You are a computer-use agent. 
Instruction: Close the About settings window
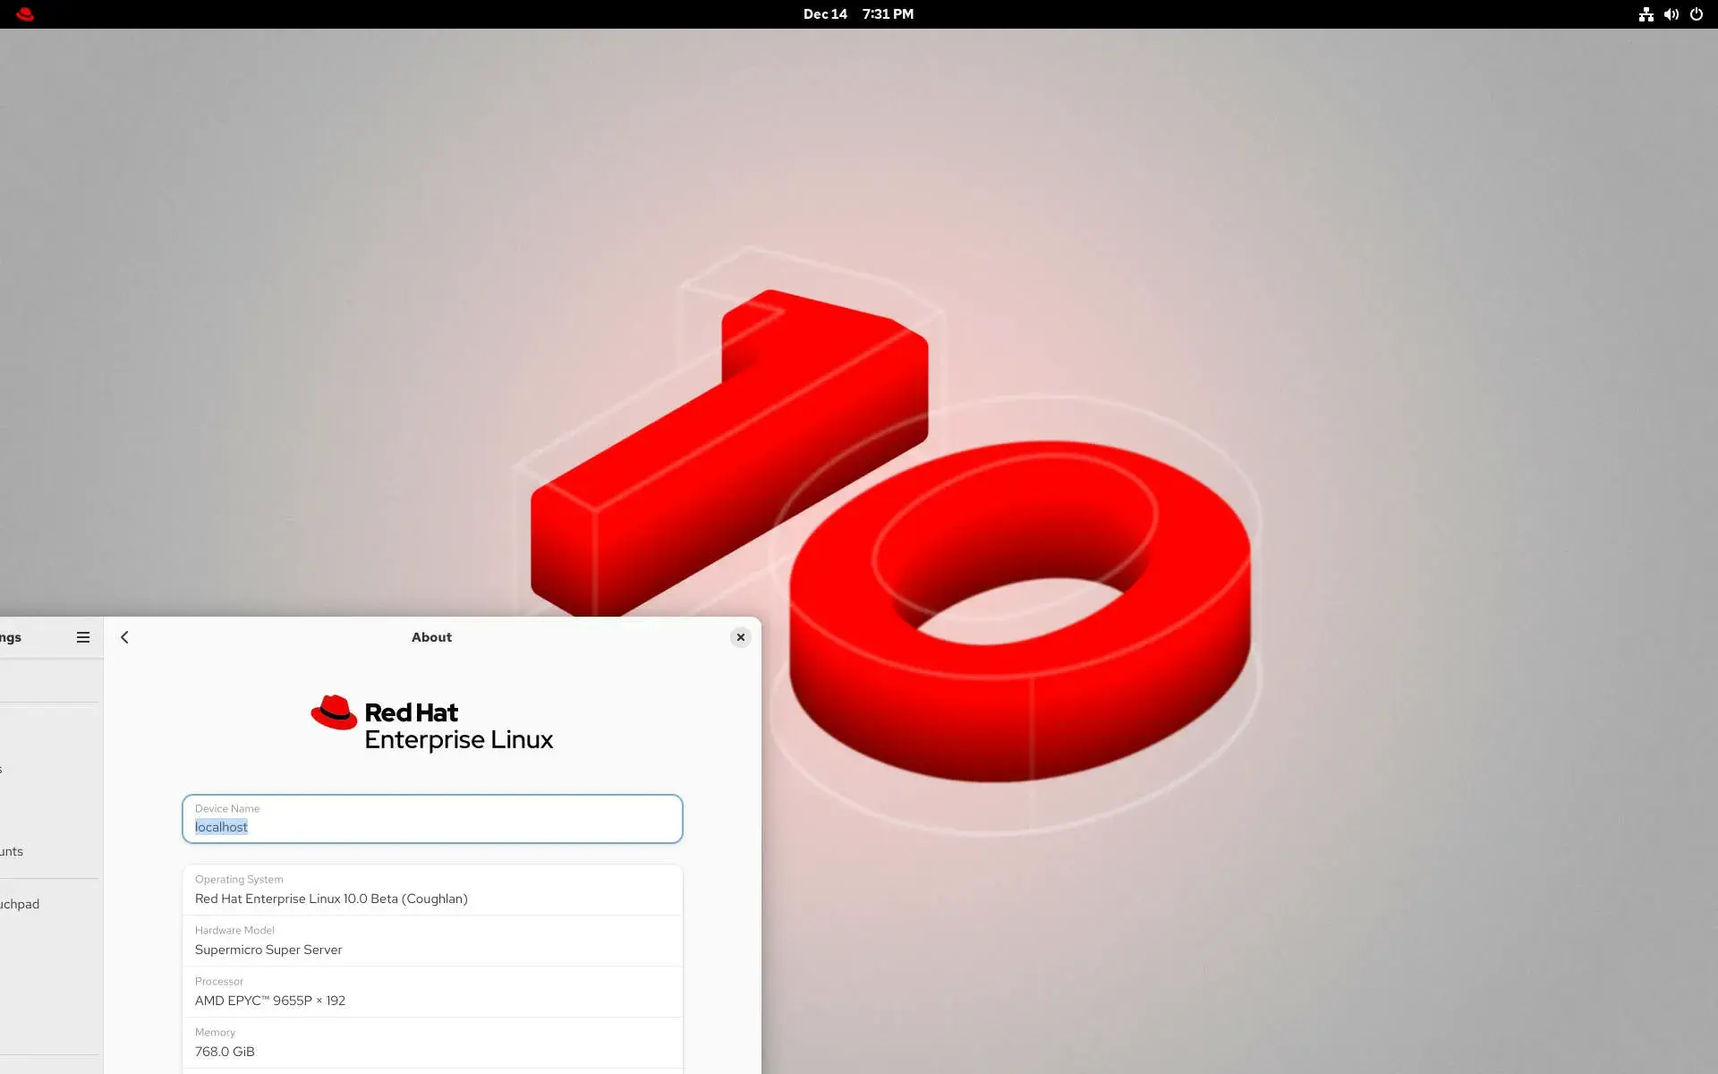tap(740, 637)
